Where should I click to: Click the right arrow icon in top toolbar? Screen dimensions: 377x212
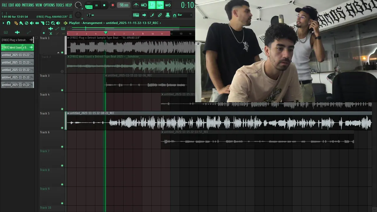coord(144,15)
